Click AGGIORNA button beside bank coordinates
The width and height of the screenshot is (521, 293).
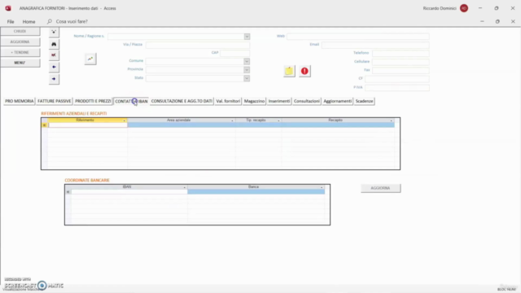pyautogui.click(x=380, y=188)
